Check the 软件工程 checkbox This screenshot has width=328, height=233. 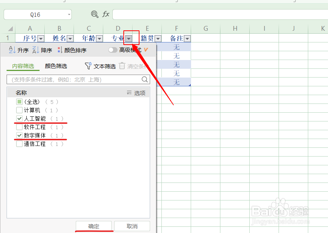click(19, 127)
